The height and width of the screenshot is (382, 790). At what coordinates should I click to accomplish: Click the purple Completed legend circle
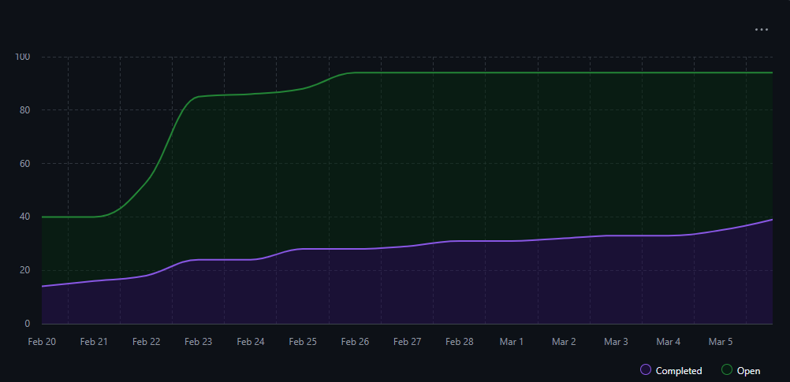click(x=646, y=370)
